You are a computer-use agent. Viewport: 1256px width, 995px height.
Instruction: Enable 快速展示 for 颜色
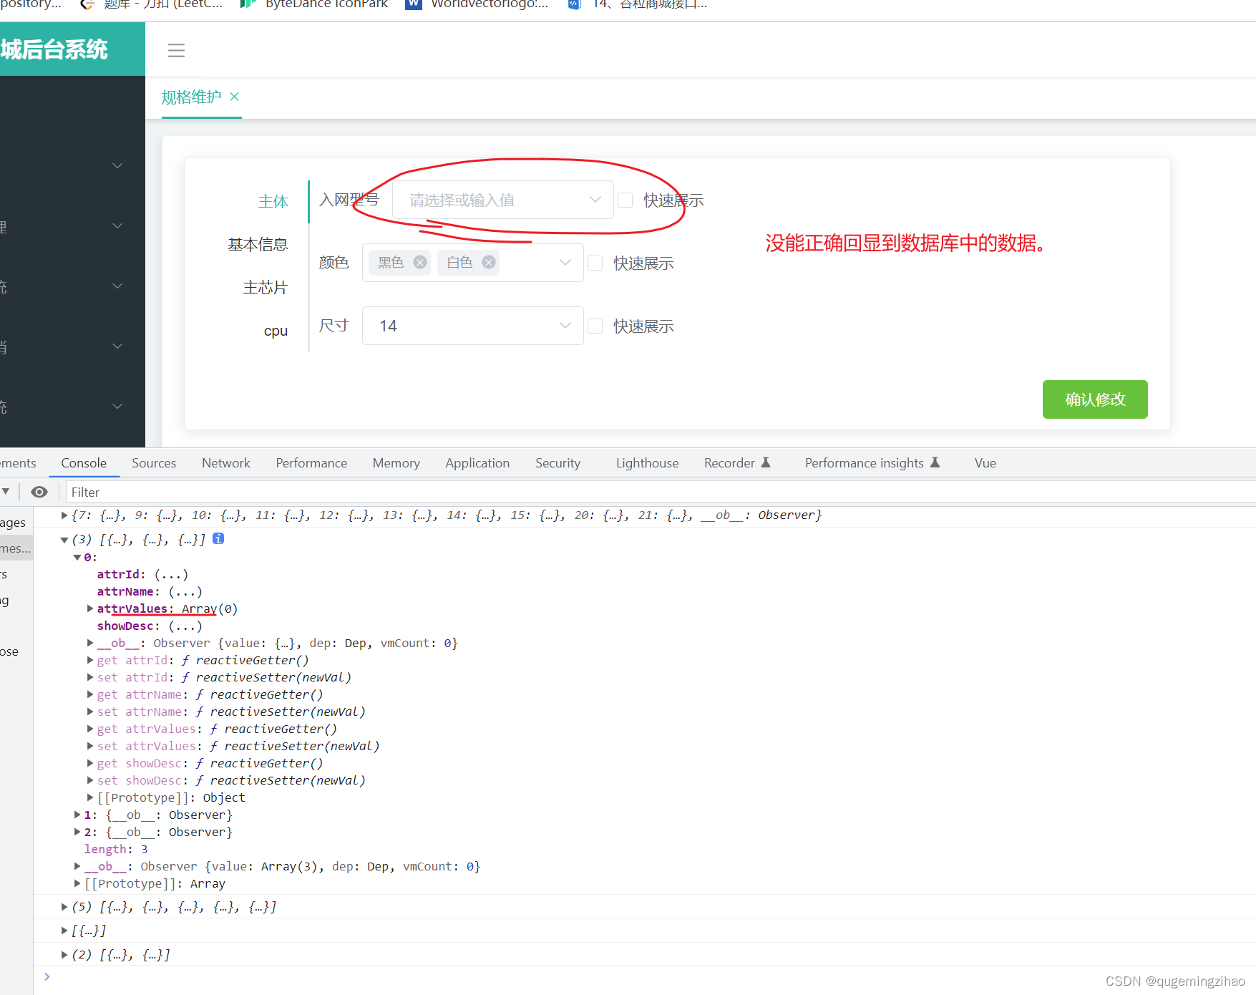click(x=595, y=263)
